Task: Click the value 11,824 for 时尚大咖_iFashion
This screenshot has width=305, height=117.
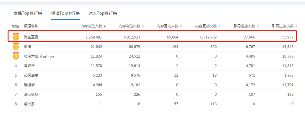Action: tap(96, 56)
